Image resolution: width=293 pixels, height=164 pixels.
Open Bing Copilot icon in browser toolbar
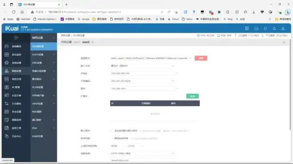pos(288,12)
